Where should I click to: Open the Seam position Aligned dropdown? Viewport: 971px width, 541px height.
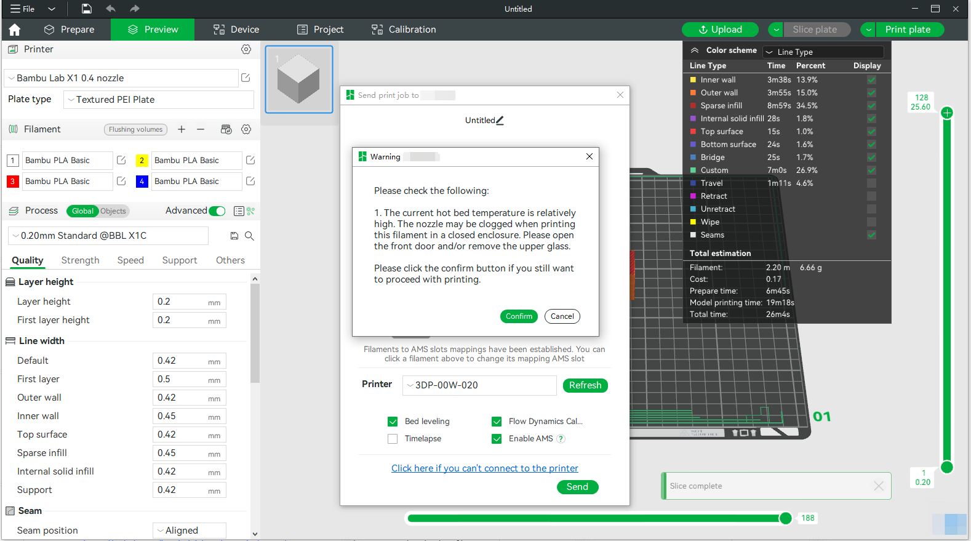coord(190,531)
